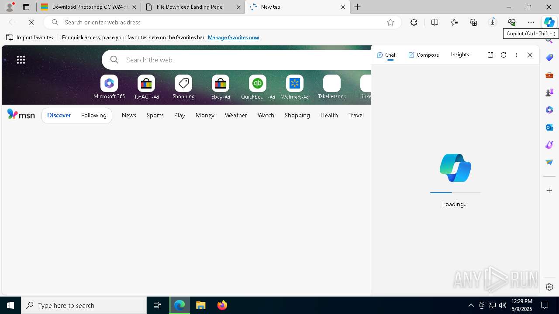The image size is (559, 314).
Task: Open the Tools briefcase sidebar icon
Action: pyautogui.click(x=549, y=75)
